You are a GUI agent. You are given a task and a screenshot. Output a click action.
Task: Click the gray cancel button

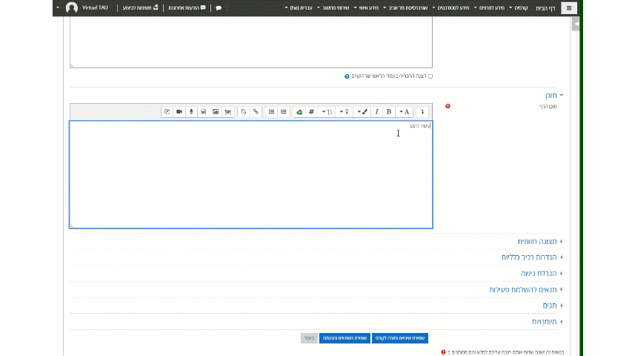(x=309, y=338)
